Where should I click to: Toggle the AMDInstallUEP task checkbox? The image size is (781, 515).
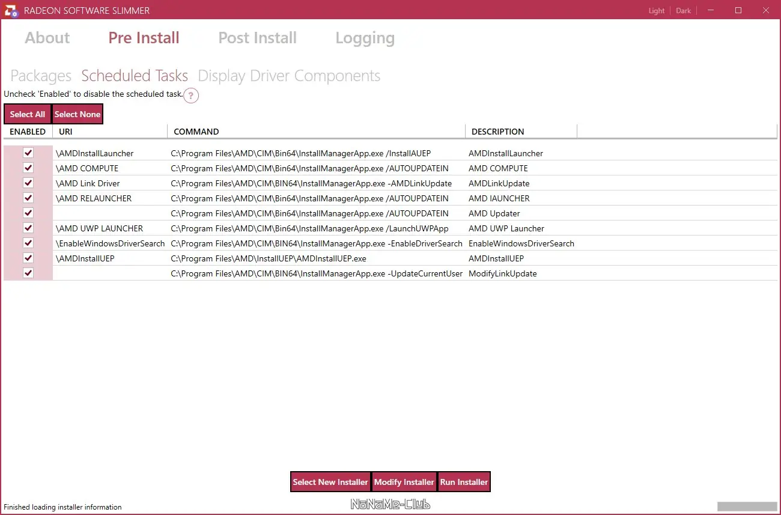[28, 258]
